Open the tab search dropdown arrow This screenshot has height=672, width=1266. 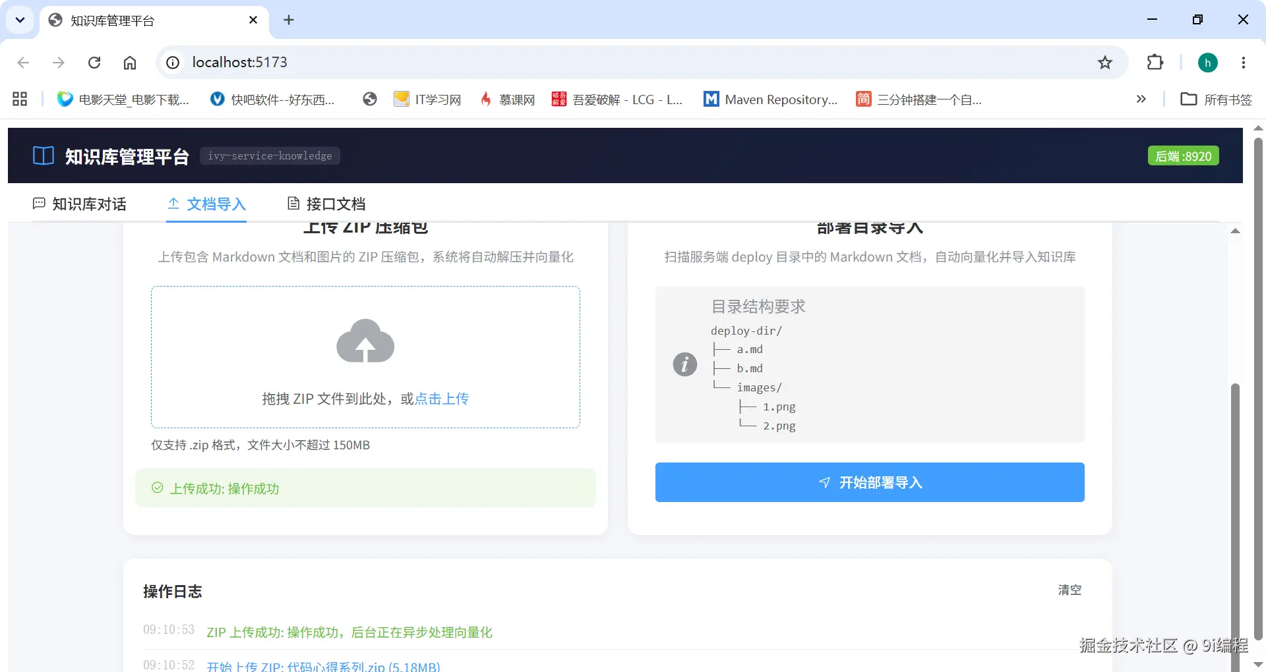(20, 20)
